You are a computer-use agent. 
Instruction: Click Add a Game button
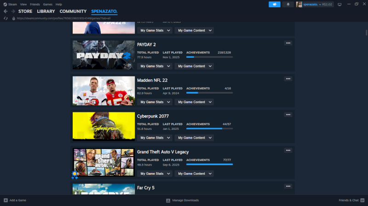pos(15,200)
